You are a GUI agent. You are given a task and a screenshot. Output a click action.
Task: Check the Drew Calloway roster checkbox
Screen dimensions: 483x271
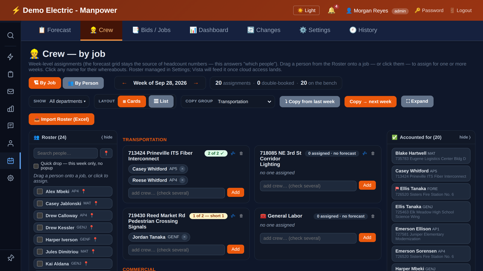coord(40,215)
